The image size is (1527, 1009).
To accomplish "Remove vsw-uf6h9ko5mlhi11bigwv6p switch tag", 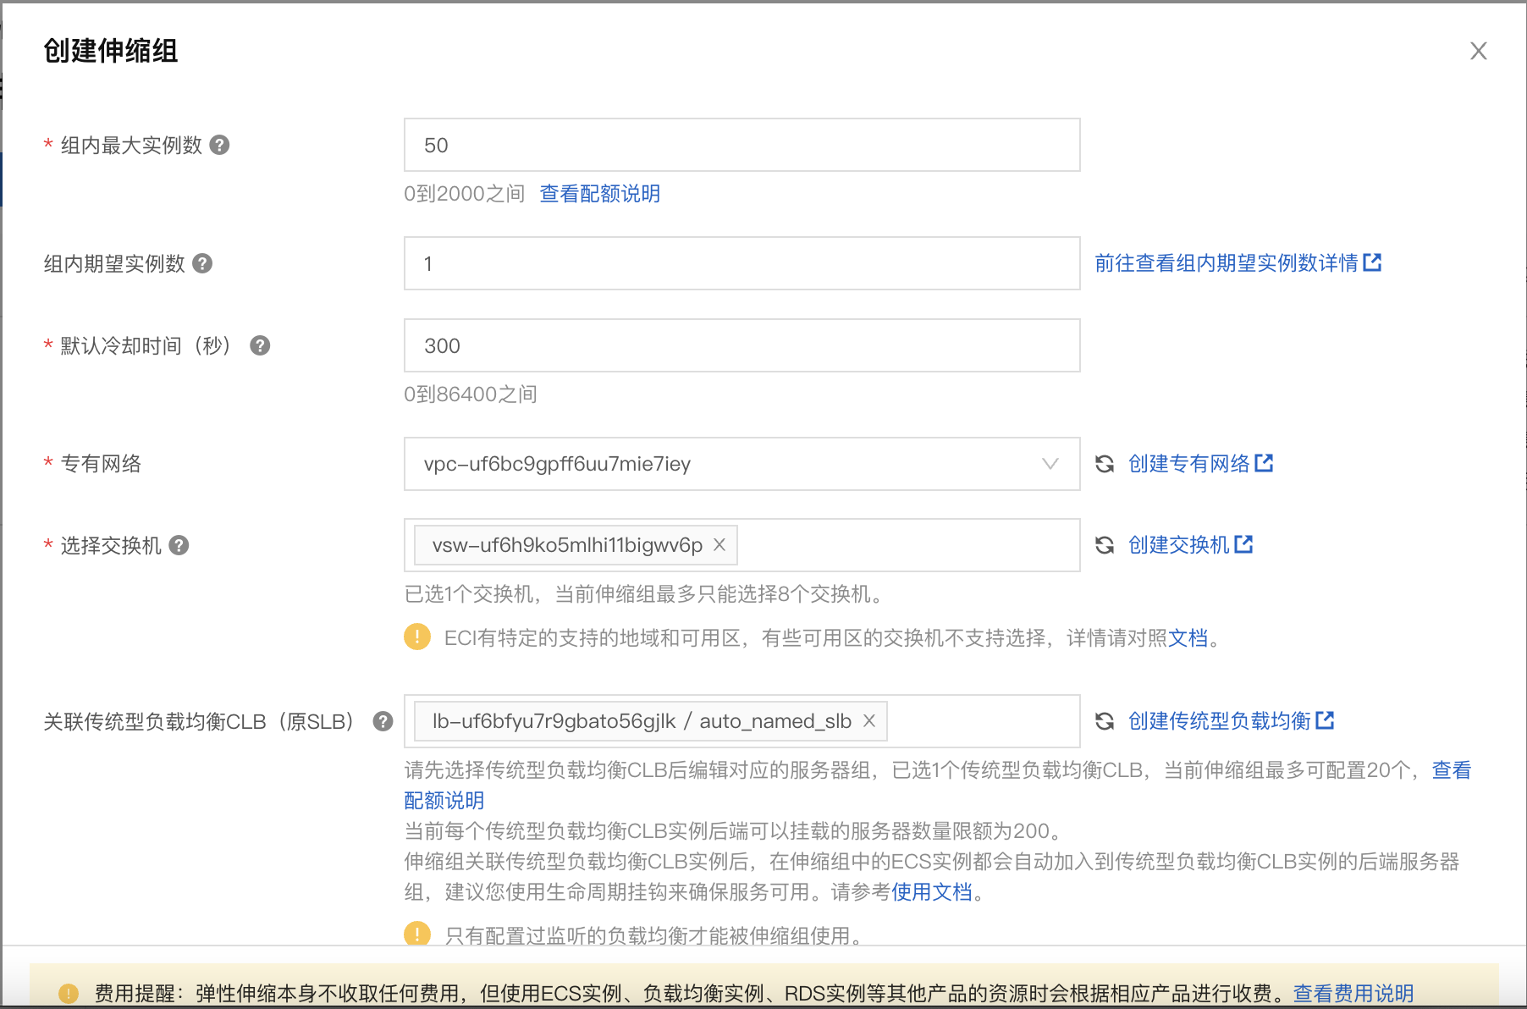I will coord(719,545).
